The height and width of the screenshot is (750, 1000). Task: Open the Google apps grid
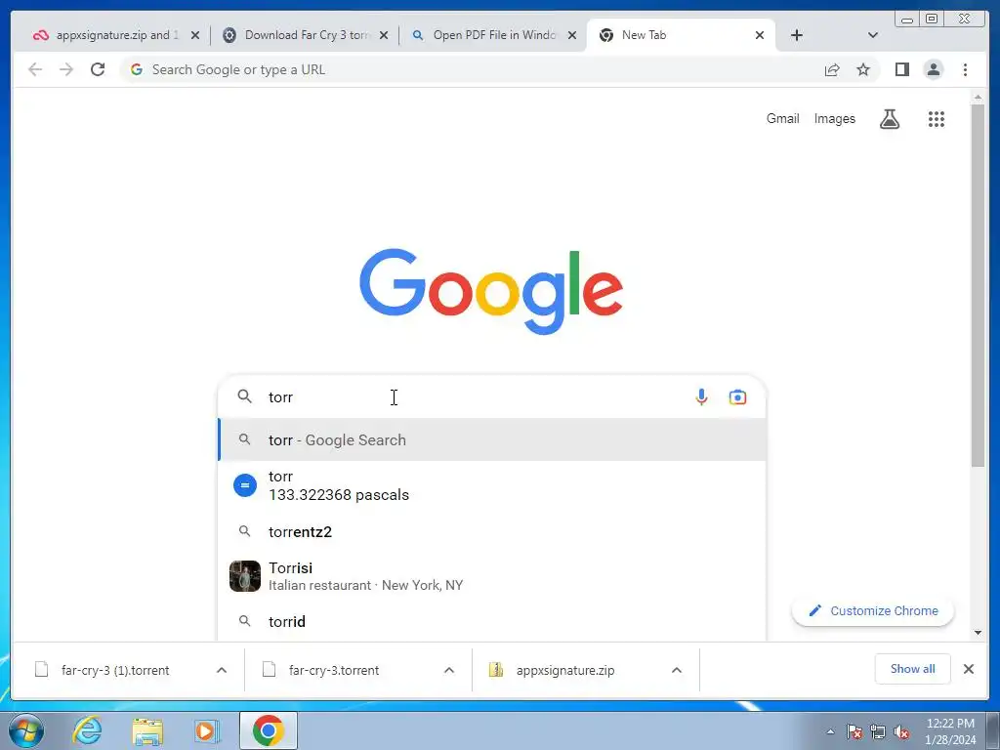(937, 118)
